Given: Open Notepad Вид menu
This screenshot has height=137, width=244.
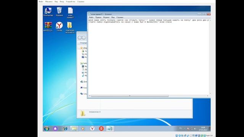Looking at the screenshot, I should (113, 18).
